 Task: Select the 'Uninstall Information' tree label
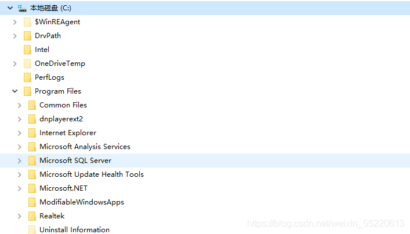pyautogui.click(x=75, y=230)
